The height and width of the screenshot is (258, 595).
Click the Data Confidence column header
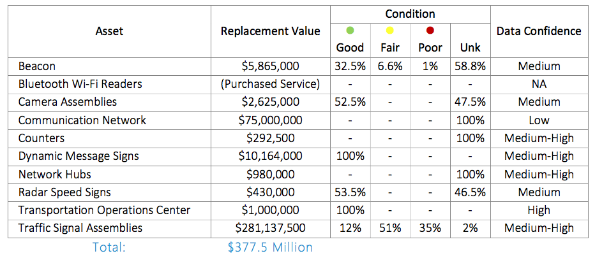[x=539, y=31]
